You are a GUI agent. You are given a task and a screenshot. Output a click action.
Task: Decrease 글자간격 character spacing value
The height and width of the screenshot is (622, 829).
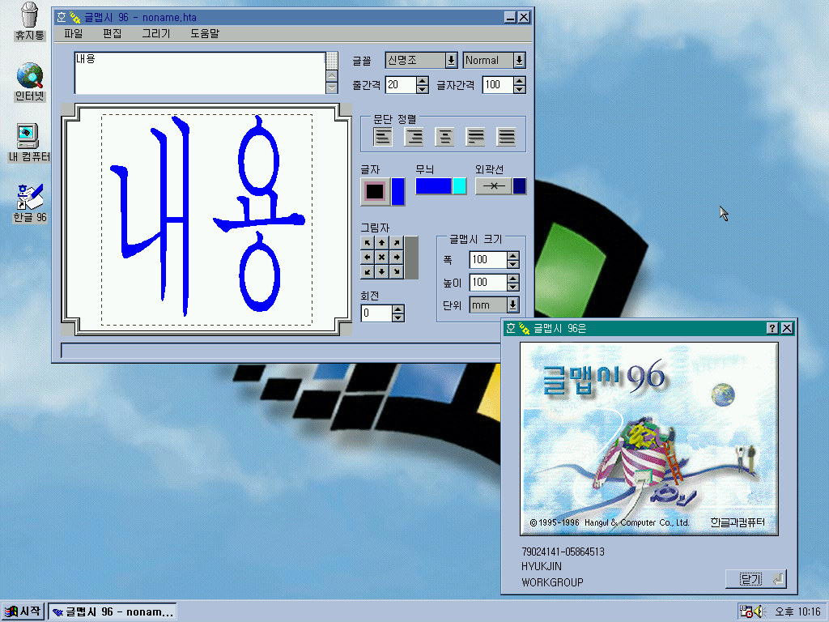(x=519, y=89)
